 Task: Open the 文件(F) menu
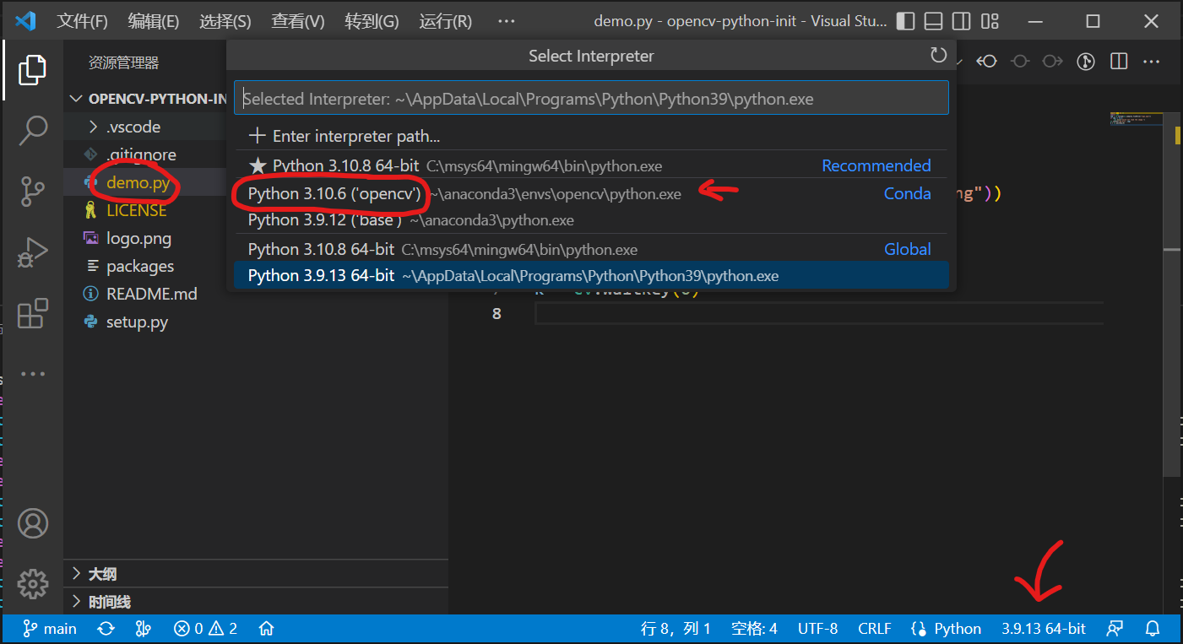click(82, 21)
